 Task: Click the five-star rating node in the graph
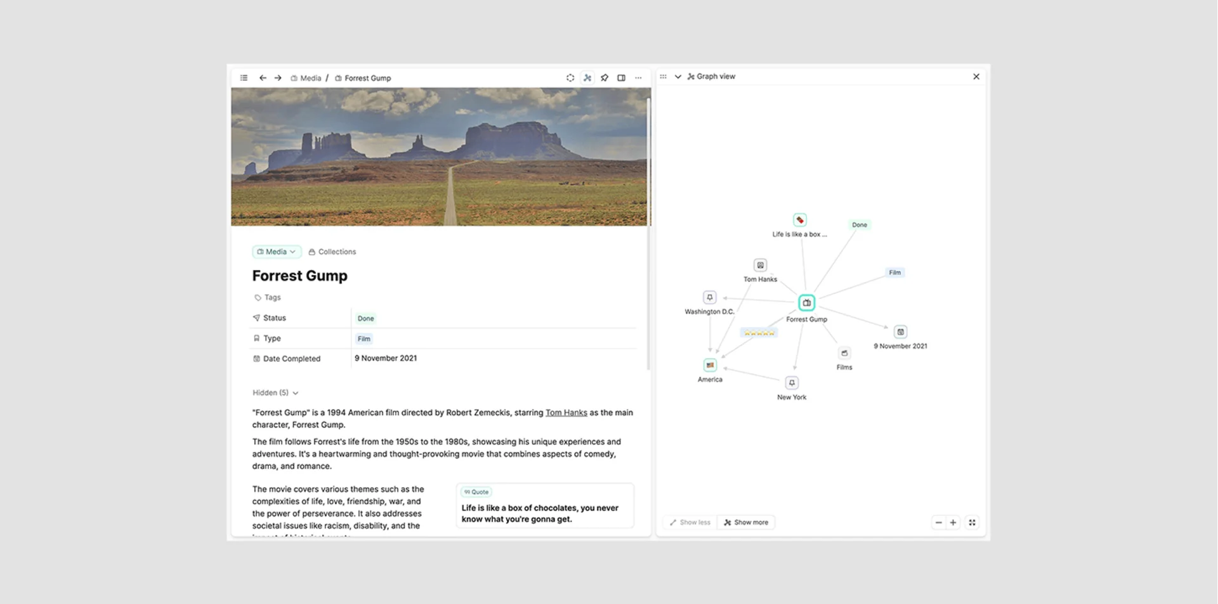click(759, 332)
